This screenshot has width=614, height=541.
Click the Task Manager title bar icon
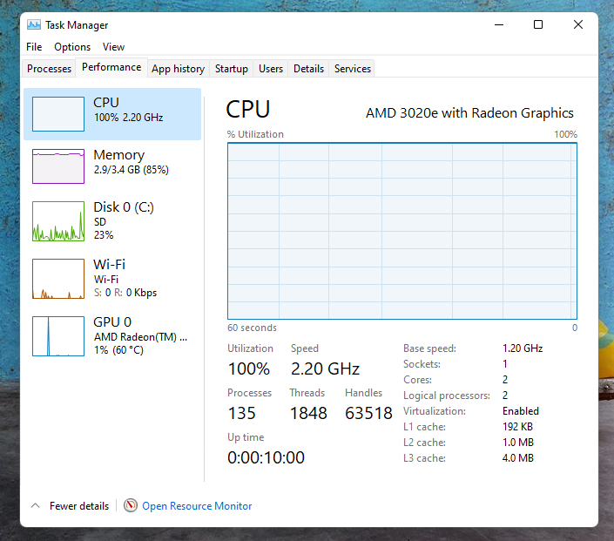(x=34, y=24)
